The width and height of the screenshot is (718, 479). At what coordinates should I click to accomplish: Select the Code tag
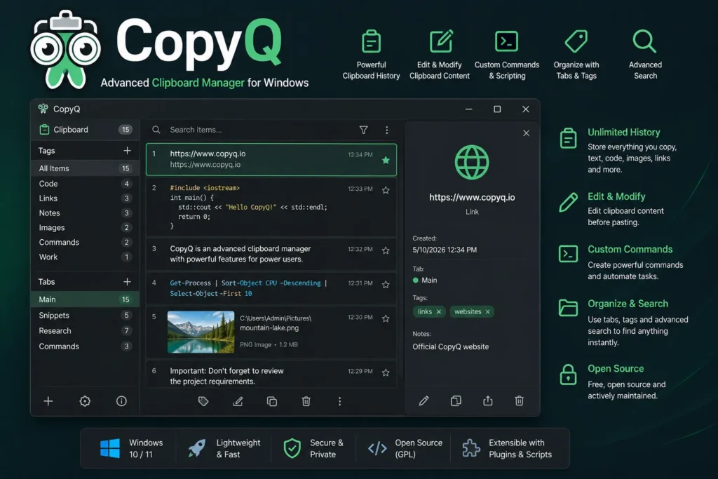click(85, 184)
